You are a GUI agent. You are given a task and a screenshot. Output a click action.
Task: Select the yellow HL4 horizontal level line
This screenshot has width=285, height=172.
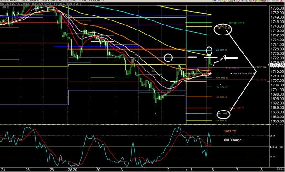click(x=199, y=121)
